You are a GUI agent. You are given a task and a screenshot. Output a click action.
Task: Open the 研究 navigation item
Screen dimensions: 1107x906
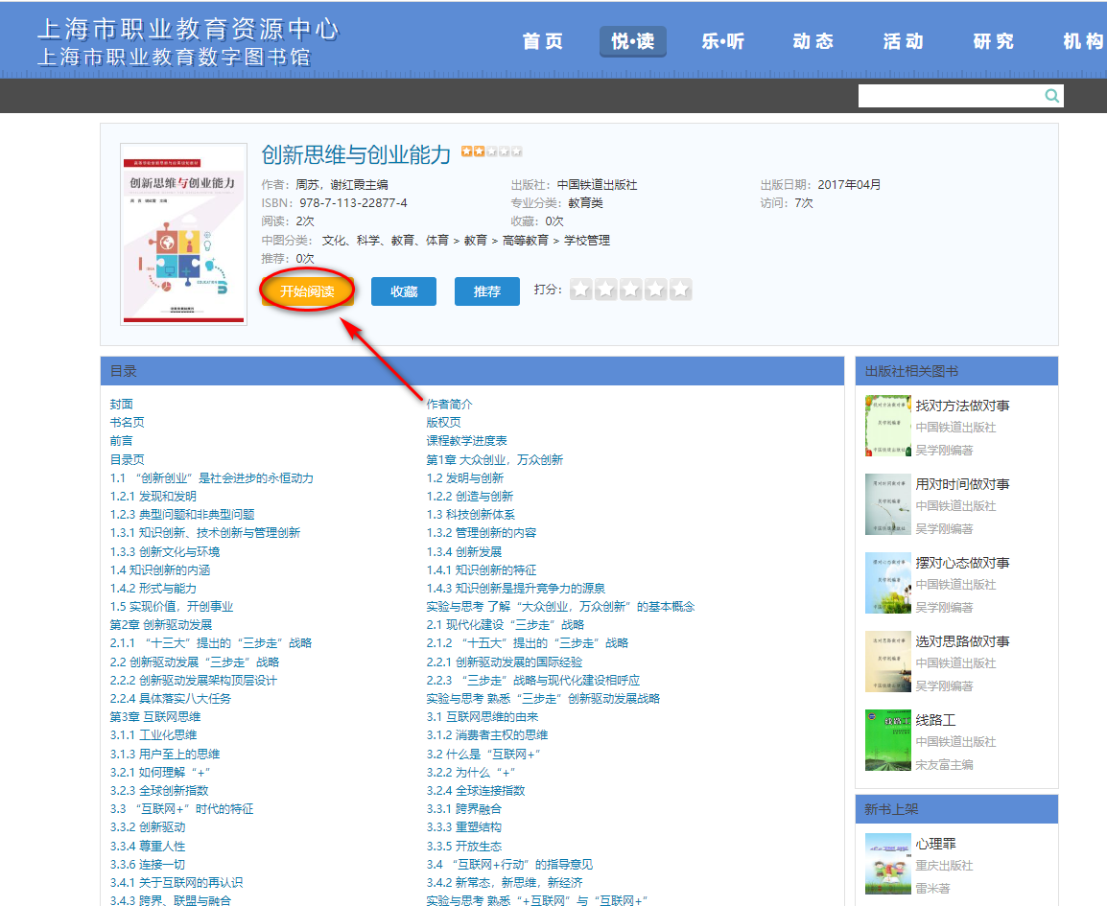click(993, 41)
